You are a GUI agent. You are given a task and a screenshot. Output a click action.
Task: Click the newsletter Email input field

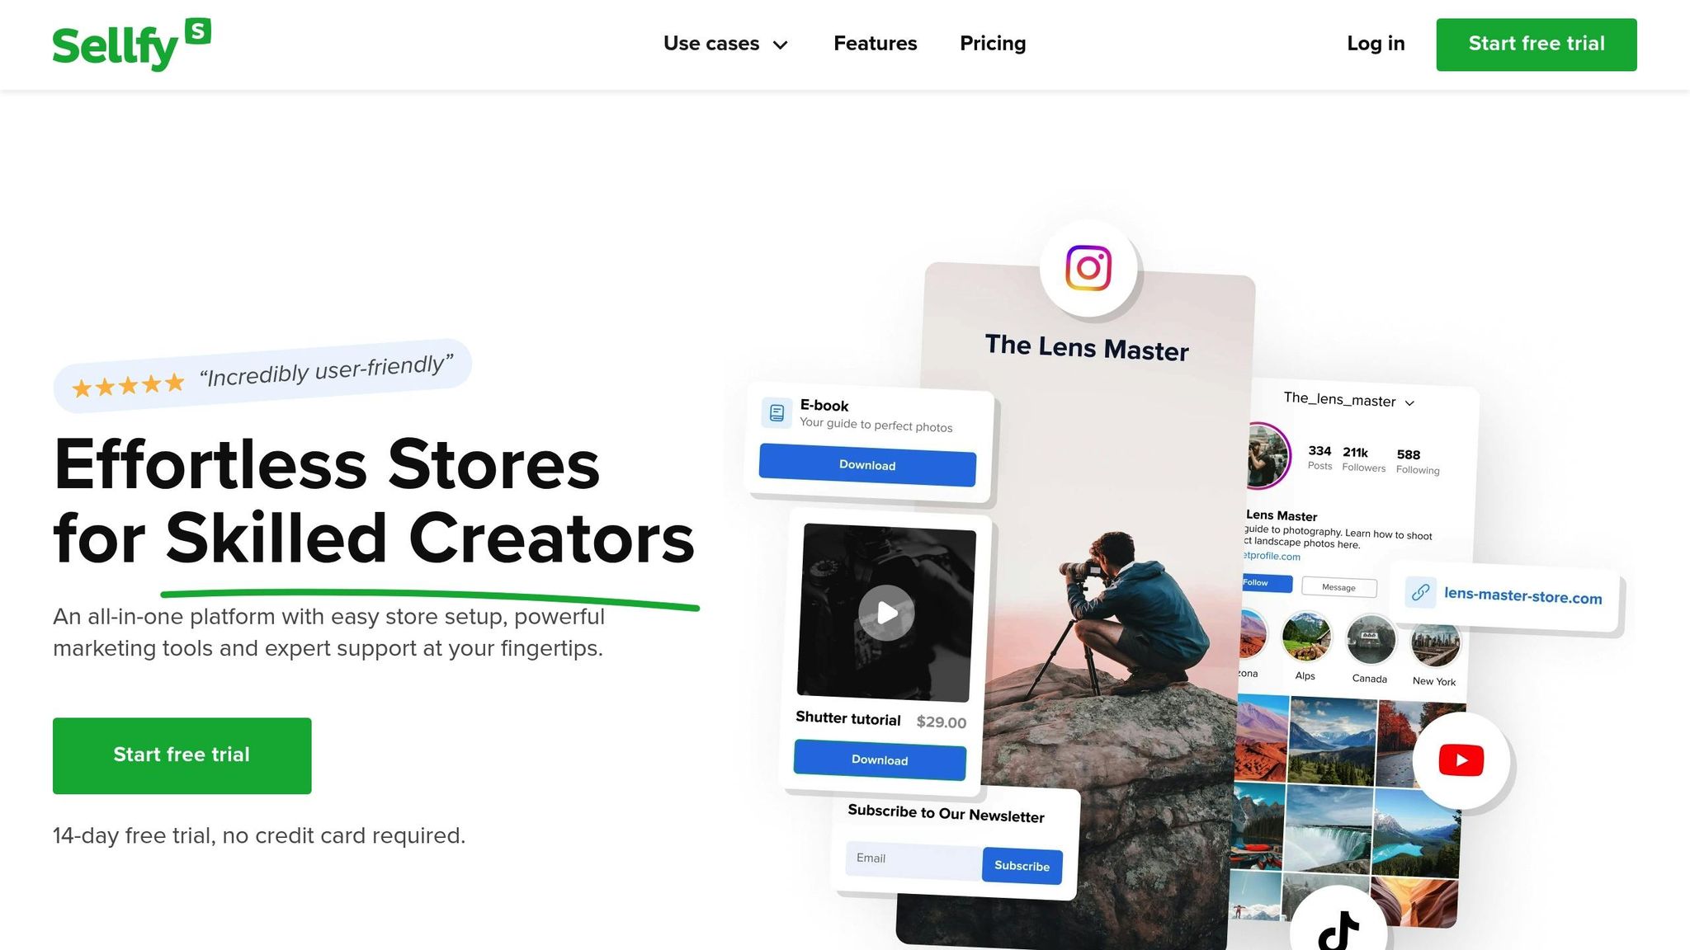point(913,859)
